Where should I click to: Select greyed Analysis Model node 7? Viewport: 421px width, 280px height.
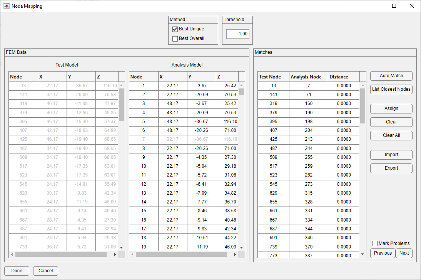(x=144, y=139)
